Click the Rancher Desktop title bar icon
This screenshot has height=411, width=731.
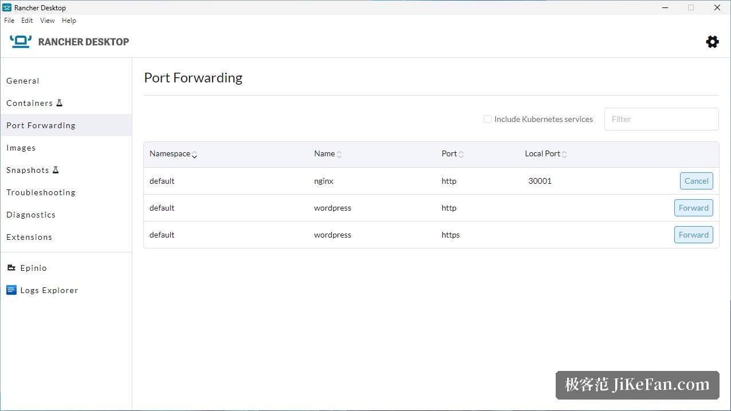click(x=7, y=7)
